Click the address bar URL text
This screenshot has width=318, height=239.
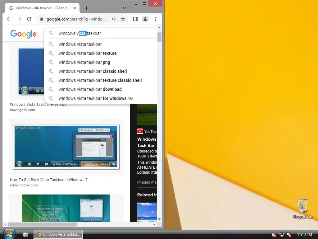[76, 19]
